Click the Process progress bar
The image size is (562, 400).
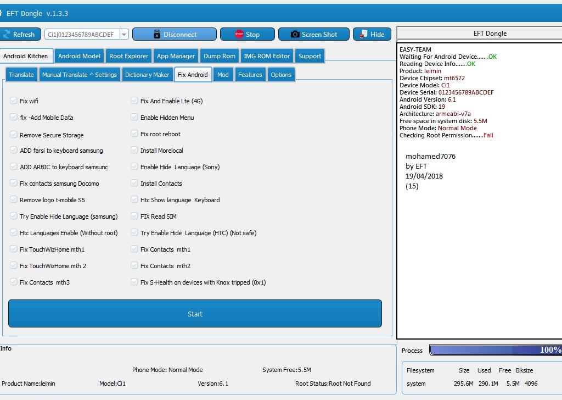click(x=496, y=350)
